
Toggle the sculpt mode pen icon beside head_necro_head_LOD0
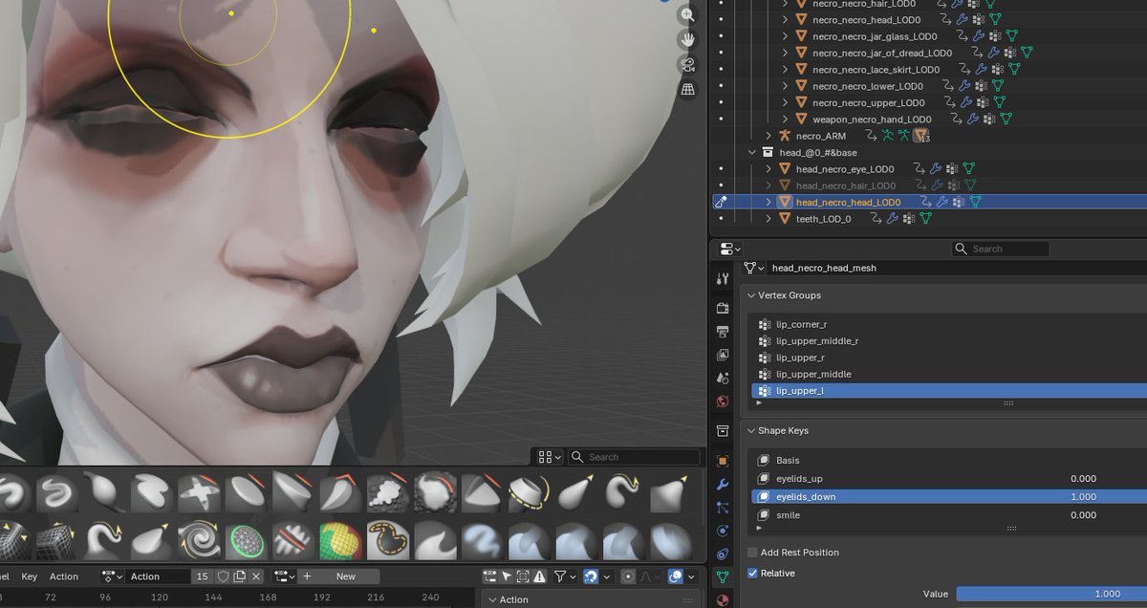(x=723, y=202)
